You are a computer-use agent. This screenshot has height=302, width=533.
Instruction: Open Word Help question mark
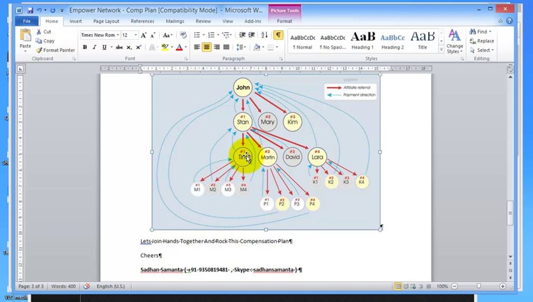click(510, 21)
